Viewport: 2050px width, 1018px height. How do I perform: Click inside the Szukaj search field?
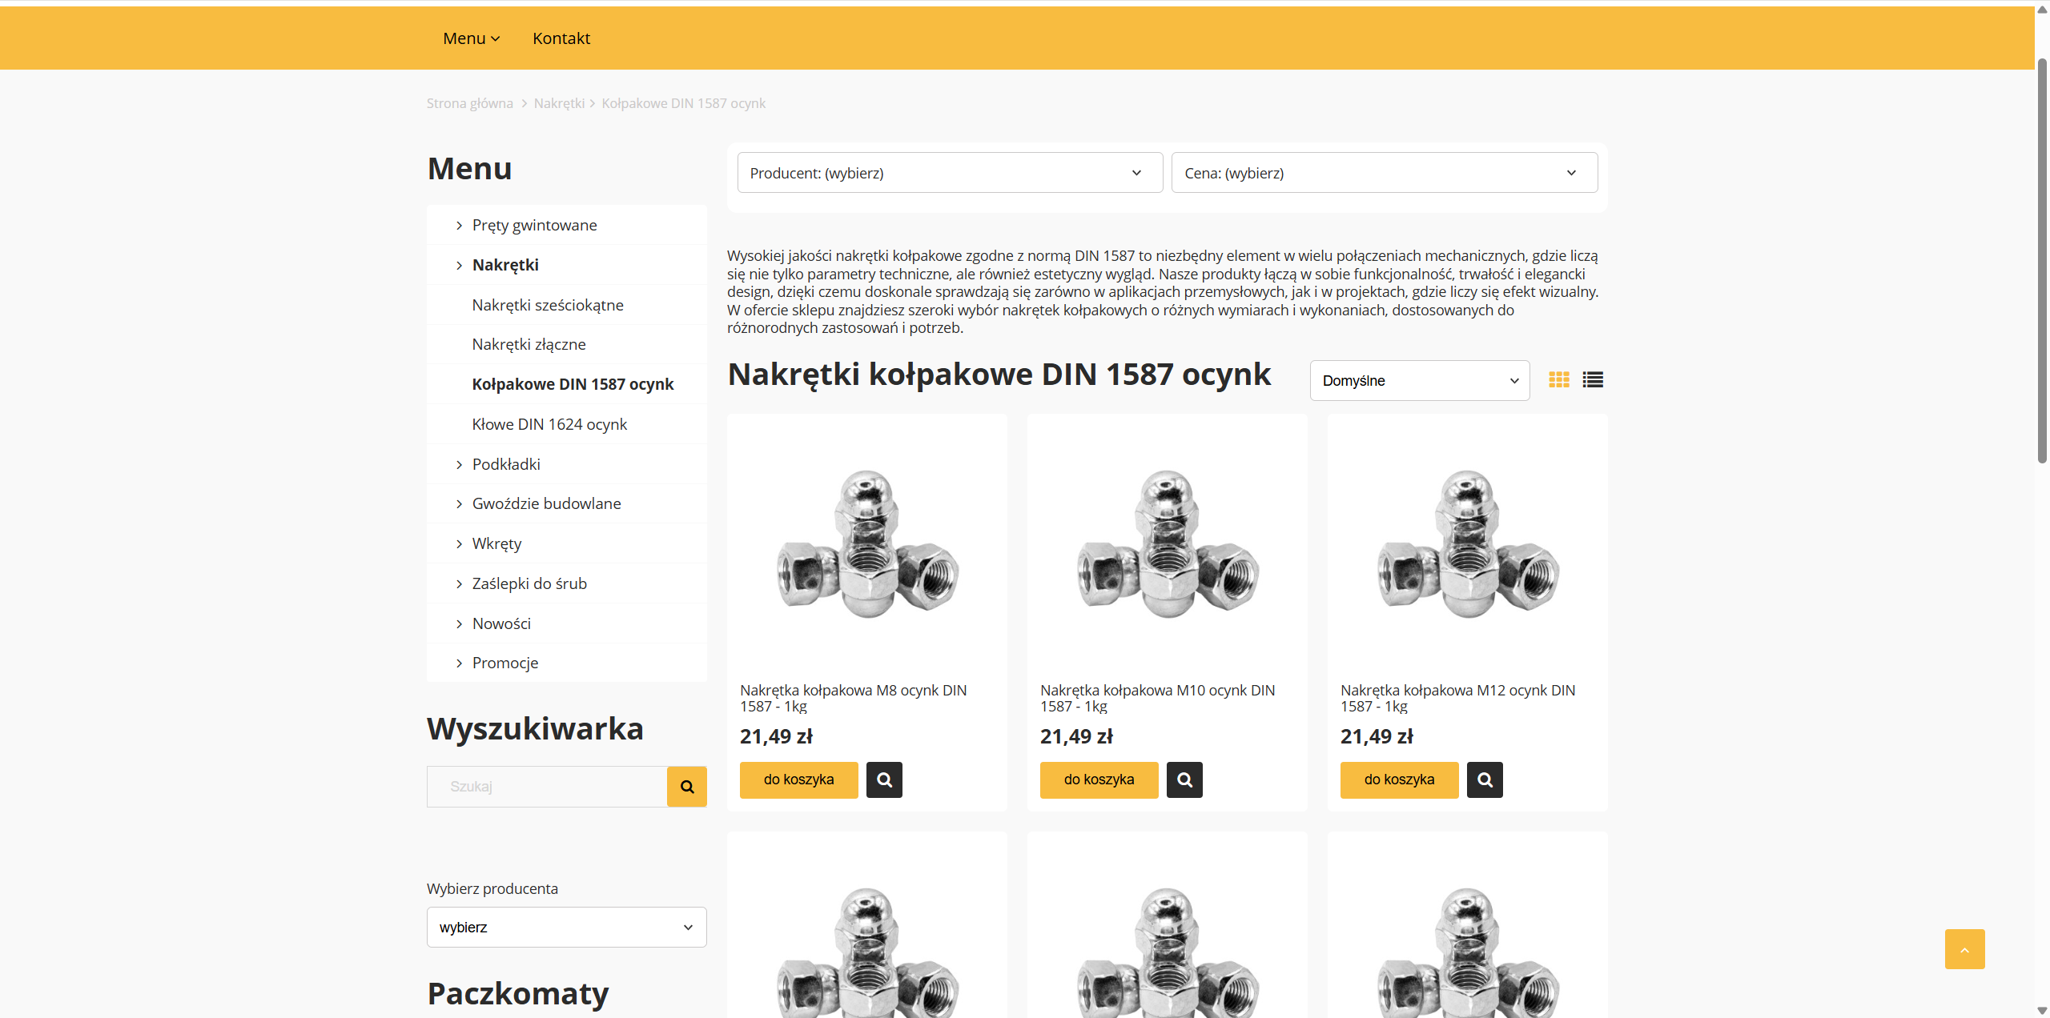547,786
